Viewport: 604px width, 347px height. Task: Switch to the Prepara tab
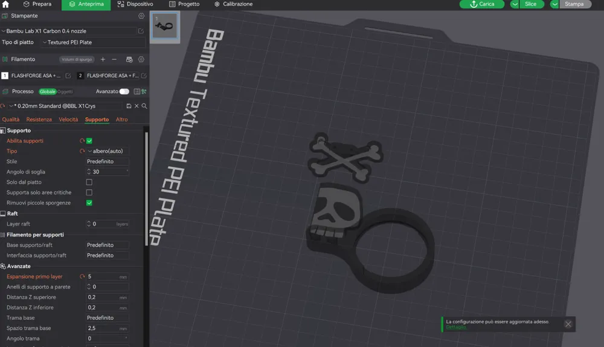(x=37, y=4)
